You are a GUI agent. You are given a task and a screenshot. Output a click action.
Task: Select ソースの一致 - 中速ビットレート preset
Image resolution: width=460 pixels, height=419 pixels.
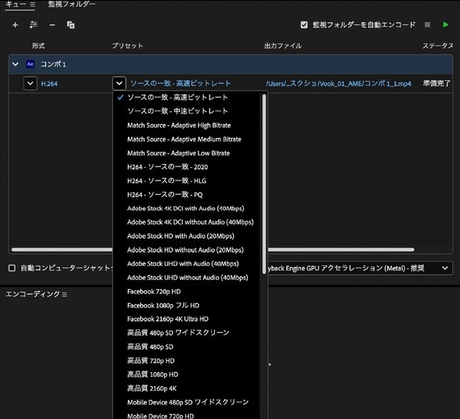tap(187, 111)
